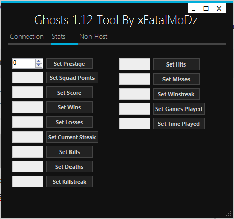Screen dimensions: 234x219
Task: Click the Set Wins button
Action: (69, 107)
